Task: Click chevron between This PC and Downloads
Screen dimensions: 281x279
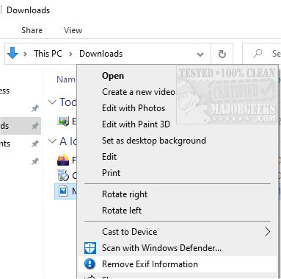Action: point(70,54)
